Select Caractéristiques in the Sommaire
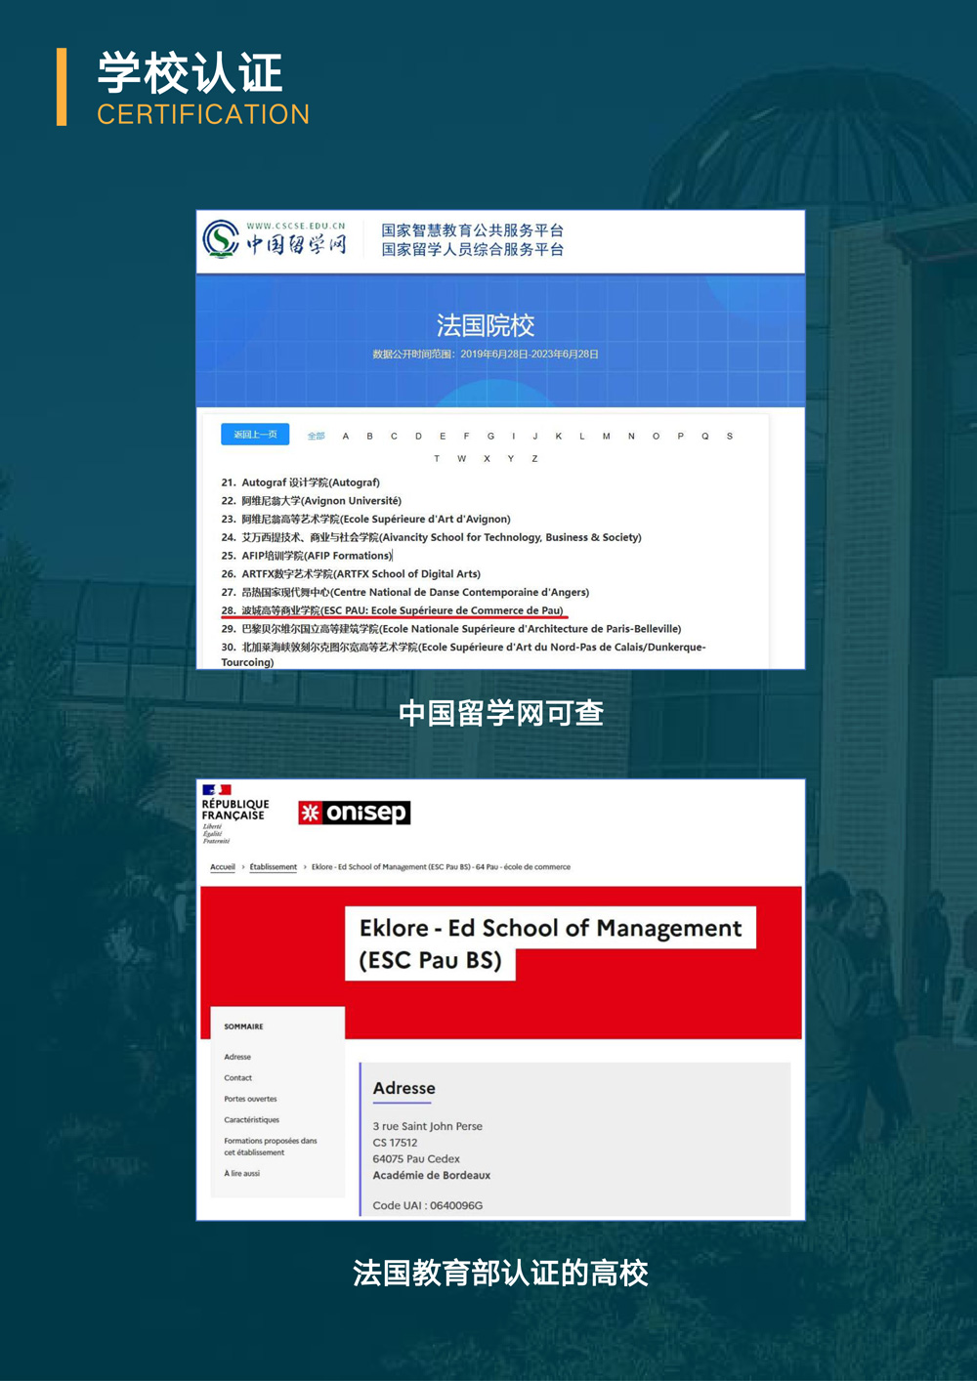 (x=251, y=1120)
